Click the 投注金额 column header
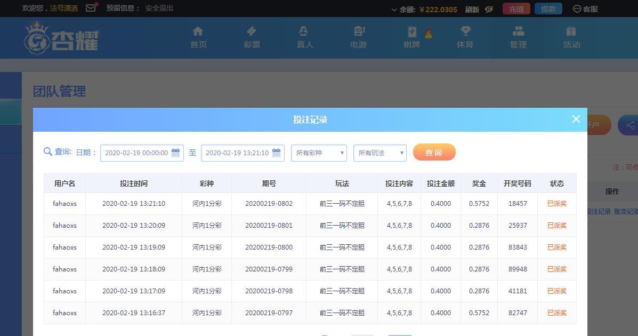 coord(441,183)
